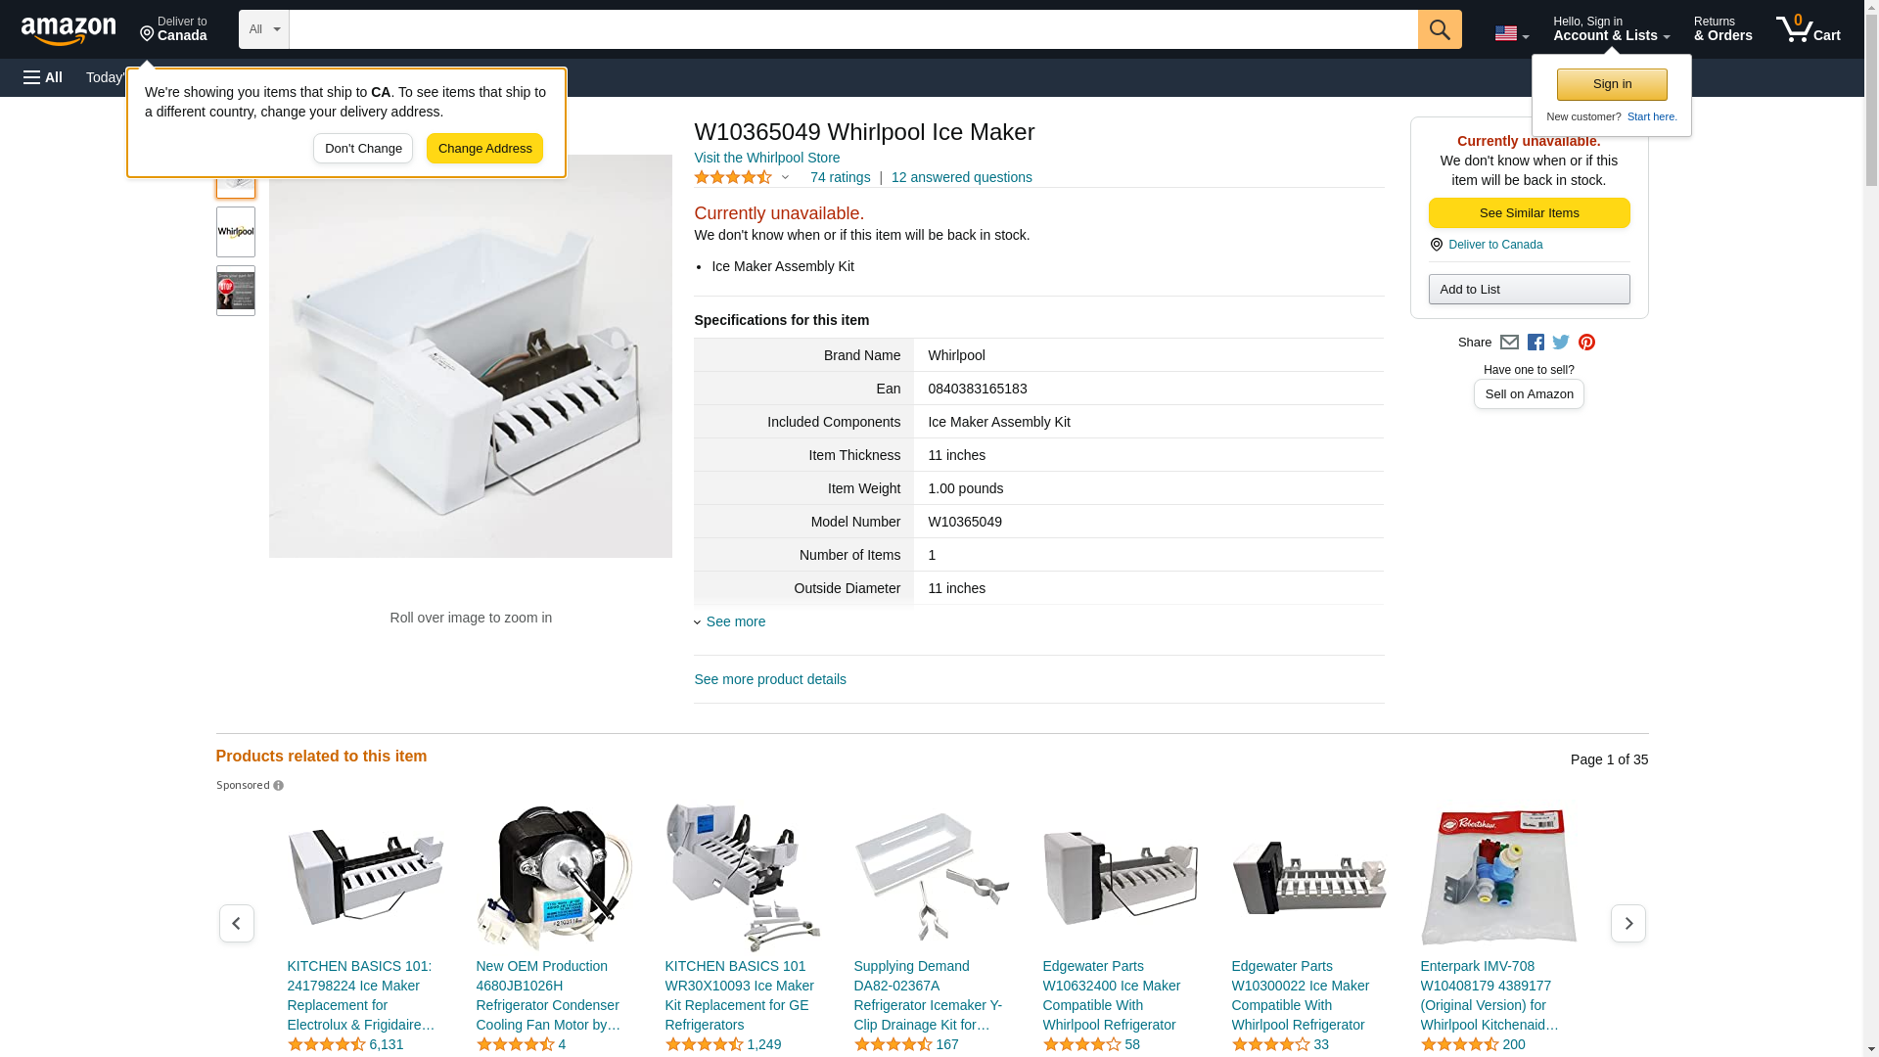Open the All hamburger menu

(x=43, y=77)
